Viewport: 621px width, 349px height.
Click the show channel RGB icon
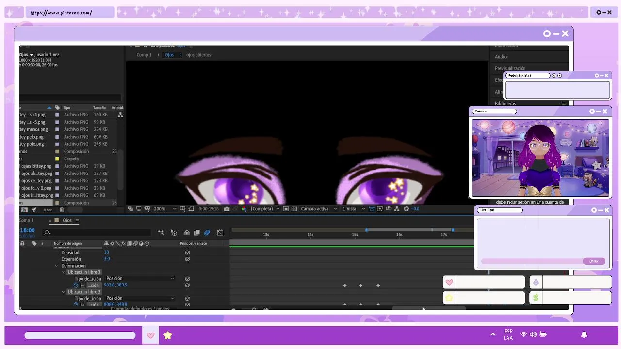point(244,209)
